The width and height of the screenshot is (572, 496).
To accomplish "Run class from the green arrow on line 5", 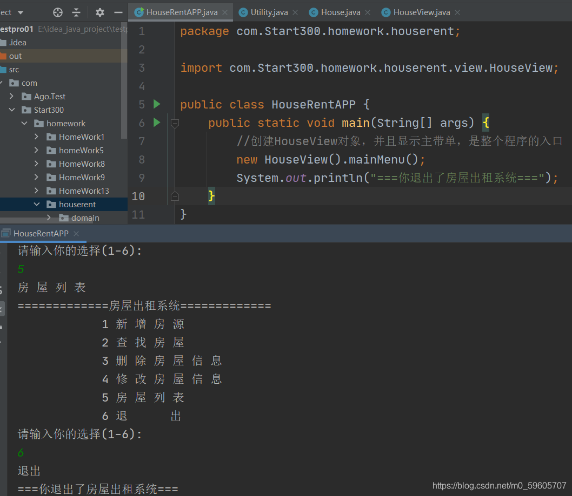I will point(157,104).
